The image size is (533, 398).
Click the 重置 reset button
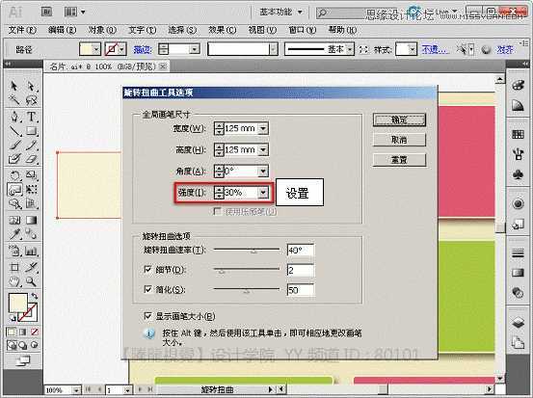pos(399,160)
